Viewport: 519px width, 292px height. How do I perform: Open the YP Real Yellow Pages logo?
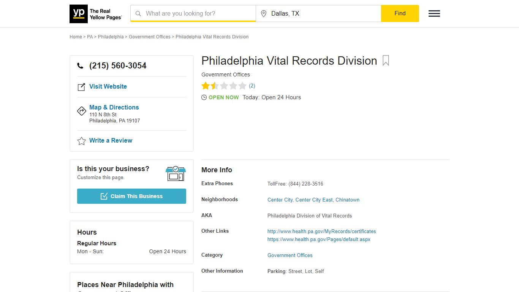(x=96, y=14)
